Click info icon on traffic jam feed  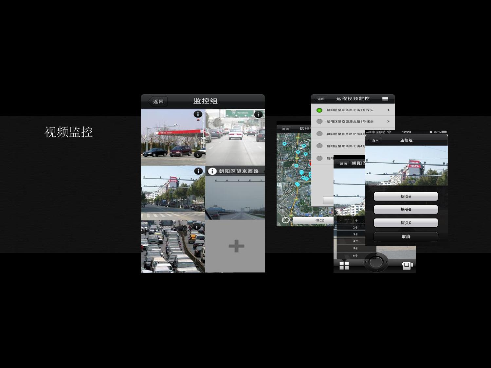pyautogui.click(x=196, y=226)
